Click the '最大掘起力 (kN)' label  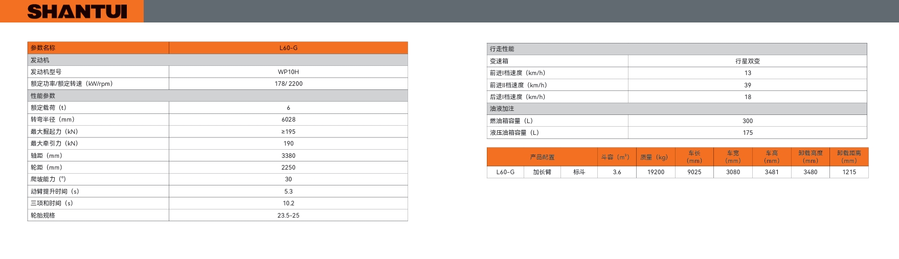54,132
